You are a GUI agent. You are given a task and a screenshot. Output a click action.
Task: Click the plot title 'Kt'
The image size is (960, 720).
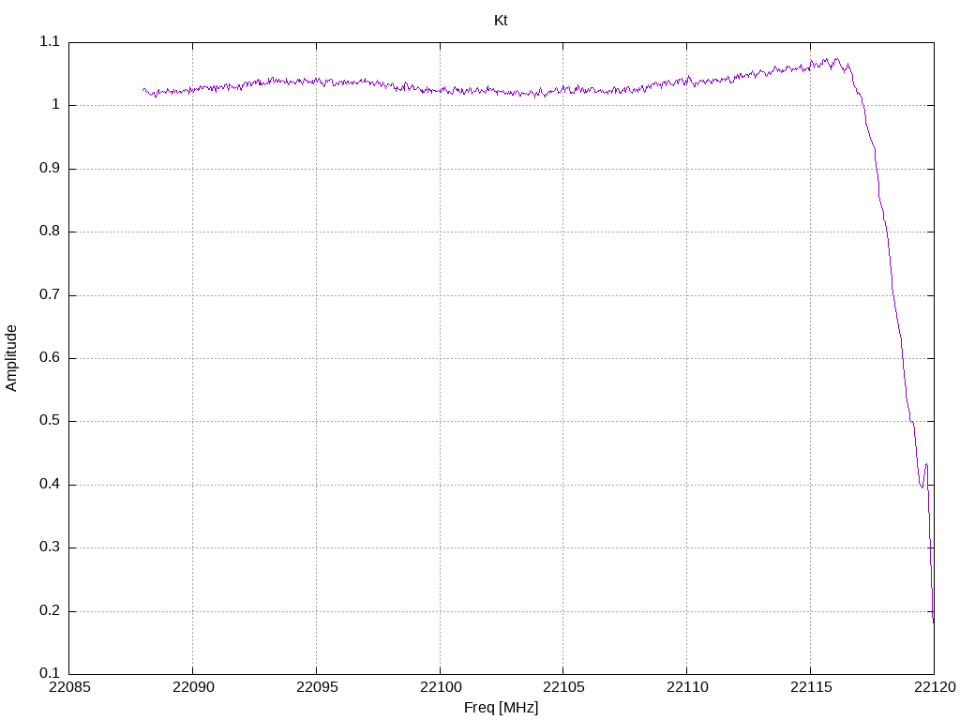click(x=501, y=21)
